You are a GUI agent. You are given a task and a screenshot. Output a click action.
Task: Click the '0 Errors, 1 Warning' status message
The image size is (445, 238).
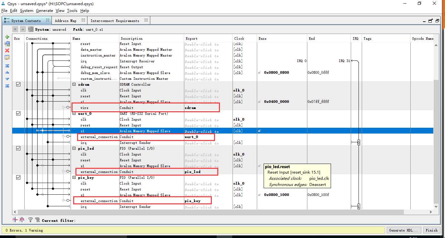tap(24, 230)
